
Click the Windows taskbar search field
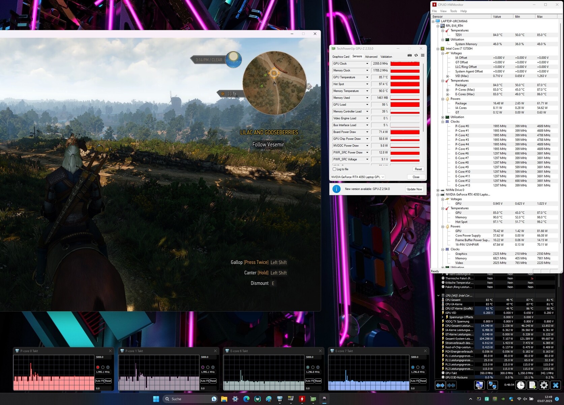point(190,399)
